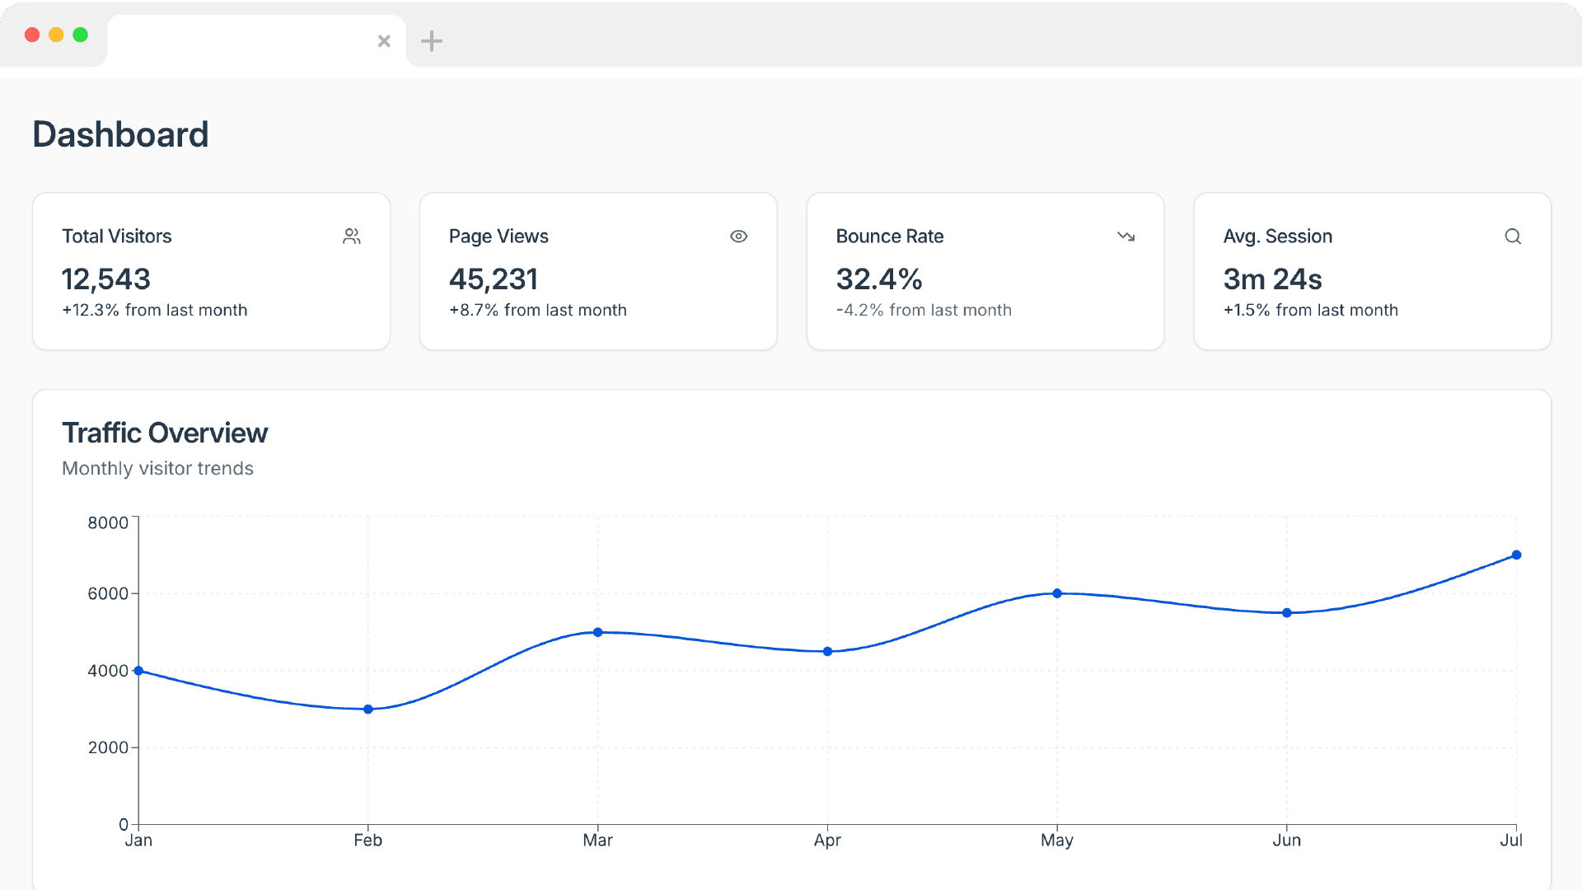Click the 12,543 total visitors value
Viewport: 1582px width, 890px height.
click(106, 279)
